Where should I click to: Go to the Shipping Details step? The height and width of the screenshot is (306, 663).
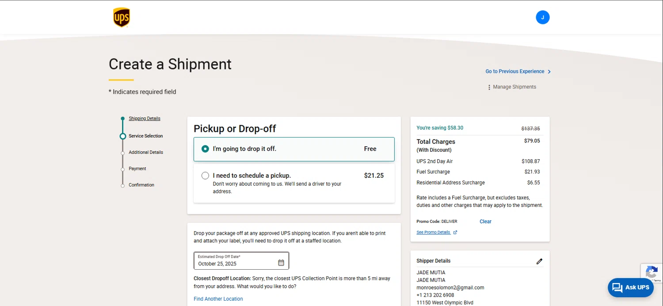coord(145,119)
